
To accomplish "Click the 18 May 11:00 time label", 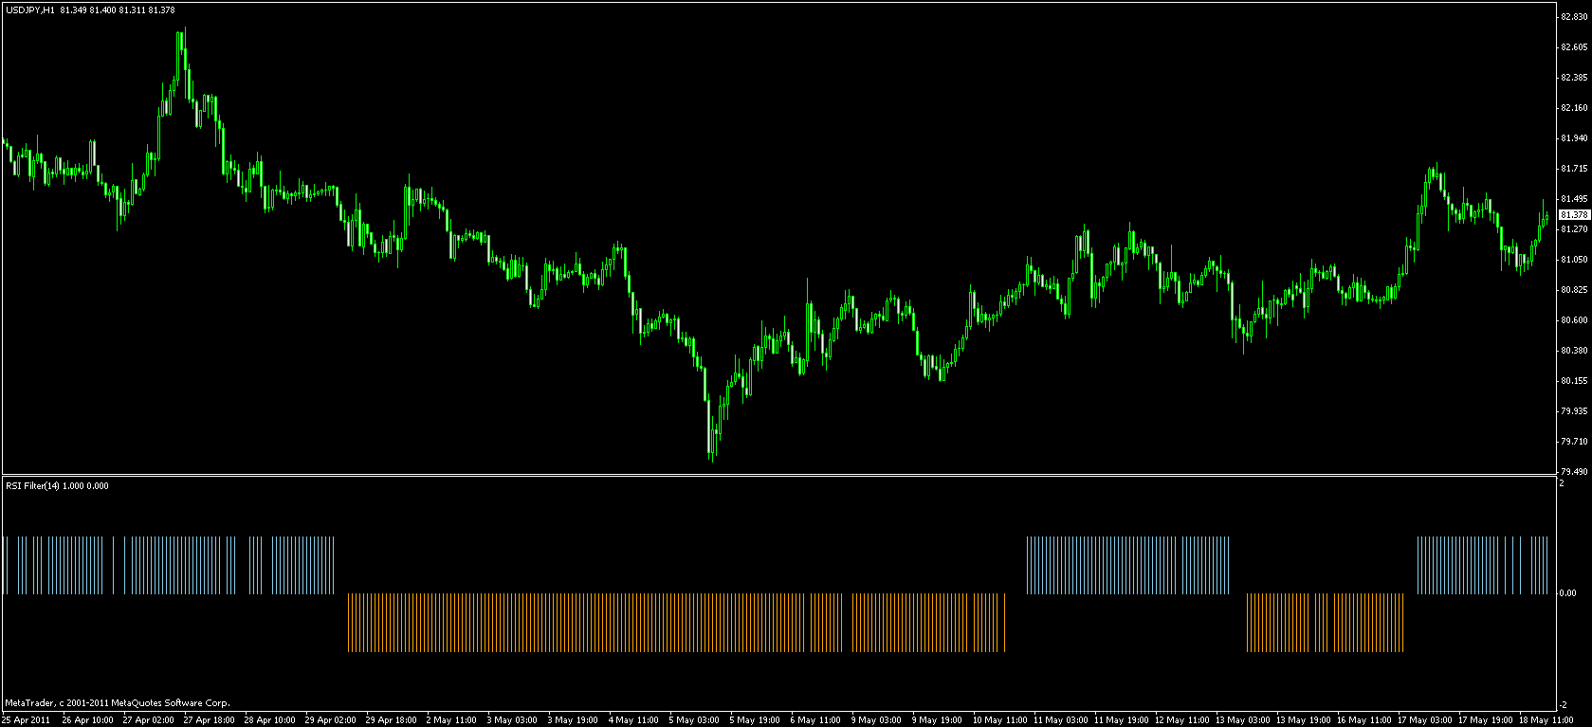I will 1546,719.
